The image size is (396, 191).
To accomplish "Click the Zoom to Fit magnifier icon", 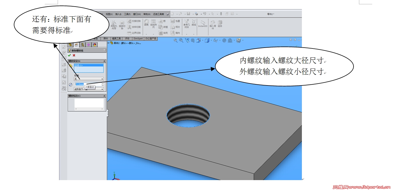I will click(176, 40).
